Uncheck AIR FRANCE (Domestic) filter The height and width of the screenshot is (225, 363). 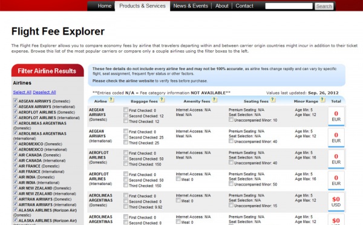click(16, 166)
